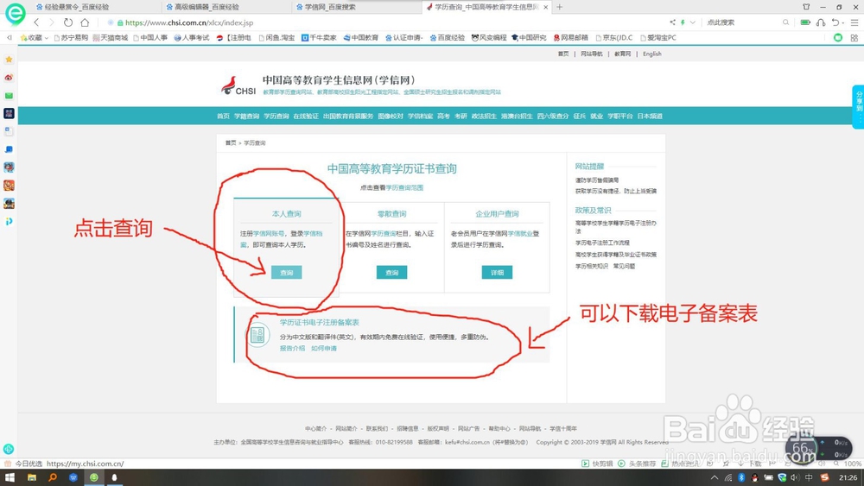Open 学历电子注册工作流程 article
Image resolution: width=864 pixels, height=486 pixels.
[602, 243]
